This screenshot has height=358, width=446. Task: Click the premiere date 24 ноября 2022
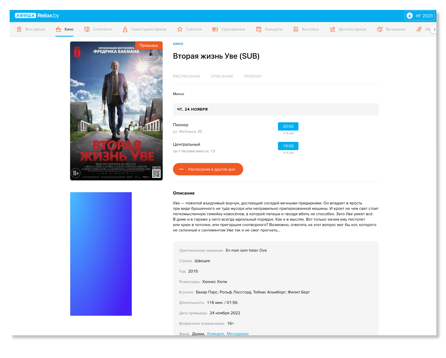pos(225,313)
